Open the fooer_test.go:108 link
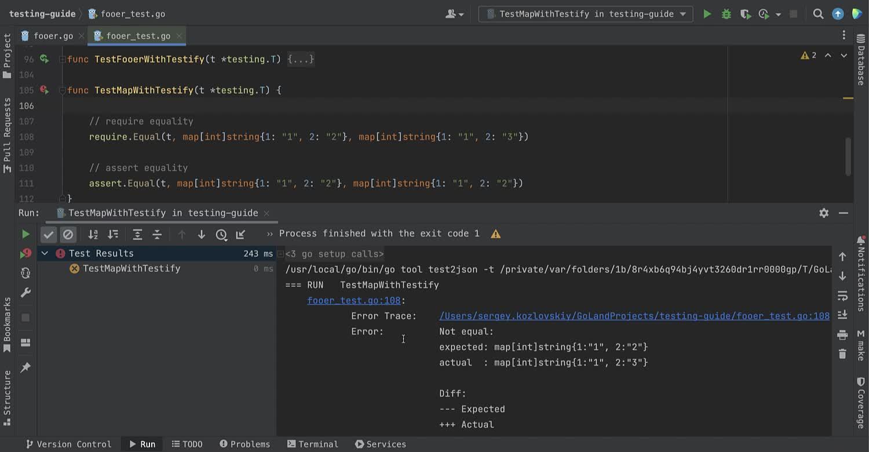 click(x=353, y=300)
